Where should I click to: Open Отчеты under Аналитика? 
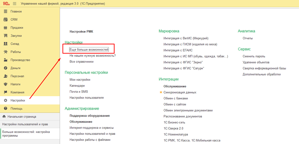point(248,38)
